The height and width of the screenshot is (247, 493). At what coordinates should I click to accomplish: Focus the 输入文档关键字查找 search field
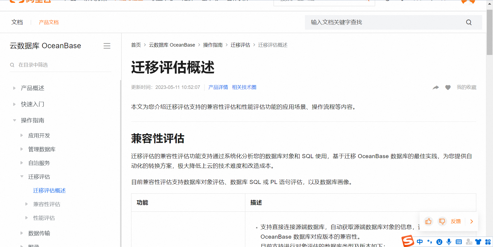393,22
